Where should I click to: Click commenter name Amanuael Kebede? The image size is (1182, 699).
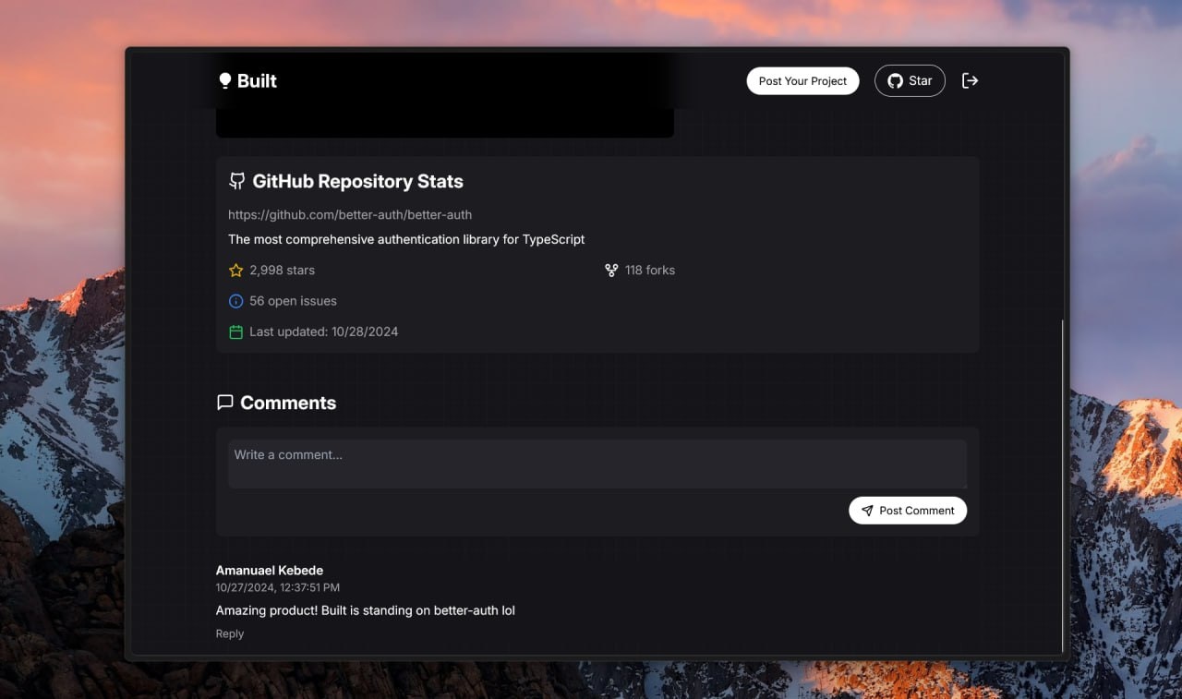(x=270, y=571)
